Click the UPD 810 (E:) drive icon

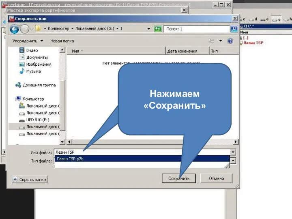point(22,120)
